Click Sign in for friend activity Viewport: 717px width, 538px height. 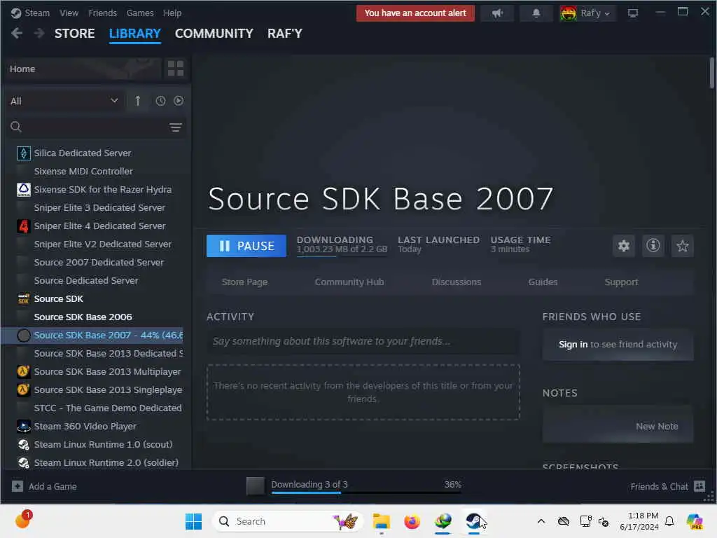pos(573,344)
